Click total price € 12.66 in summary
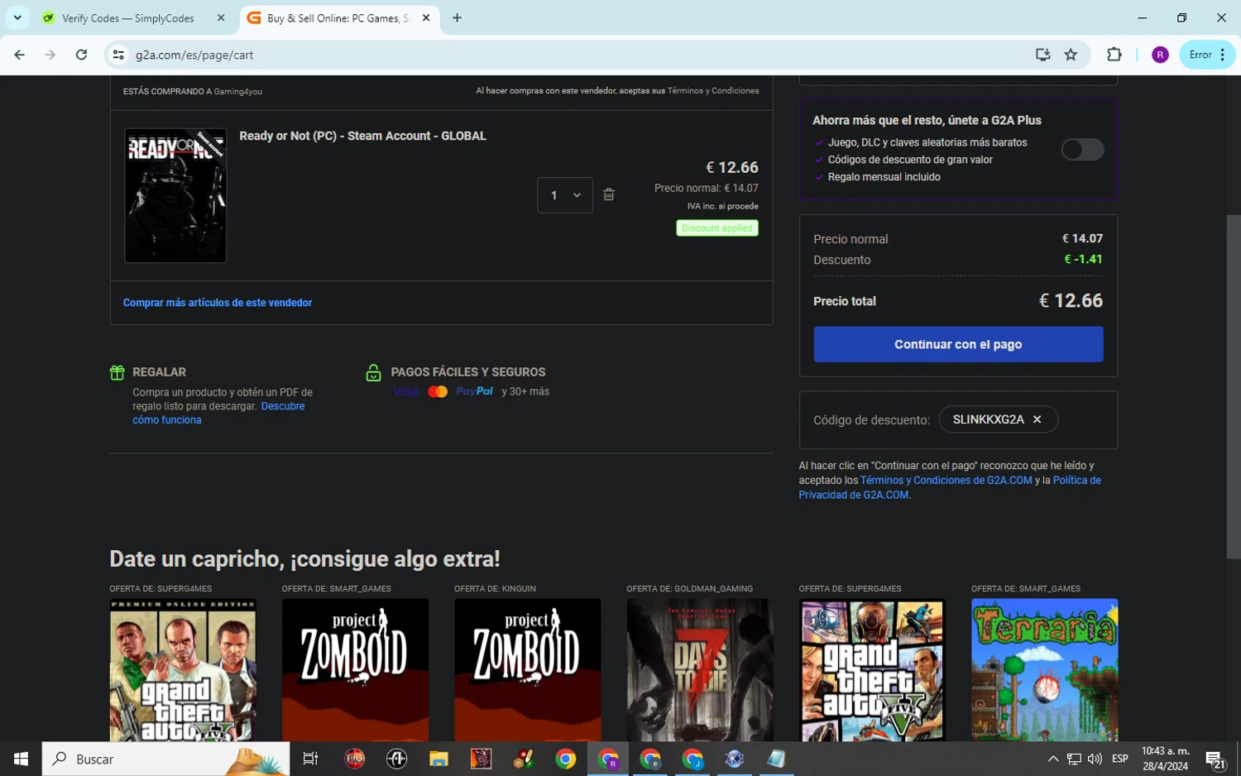 (x=1071, y=301)
